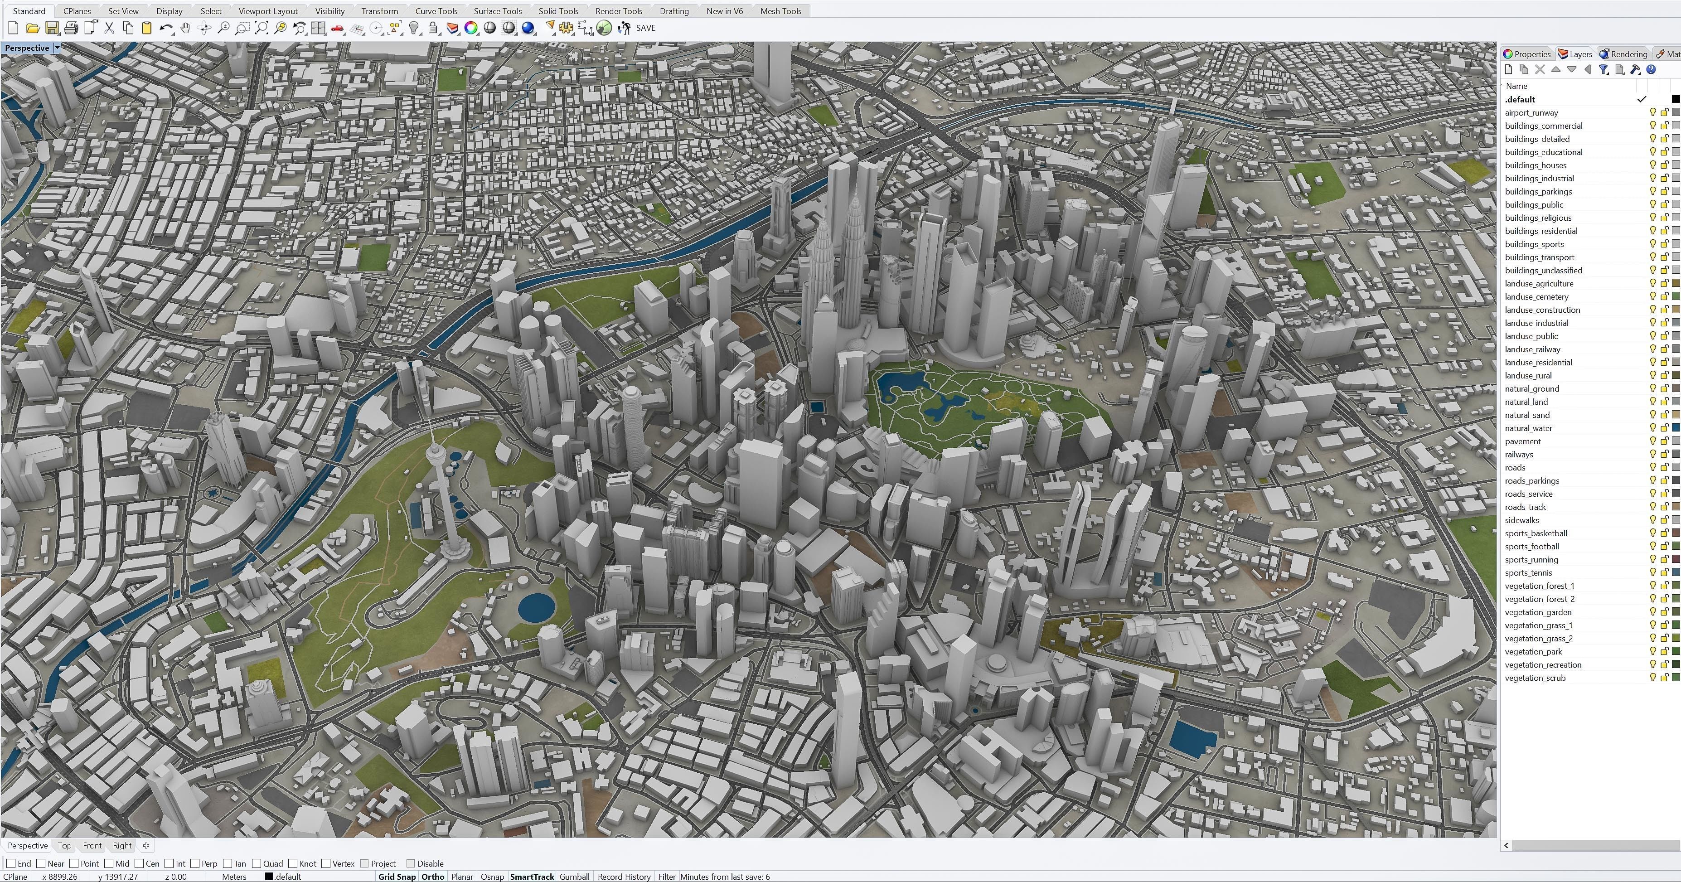This screenshot has height=882, width=1681.
Task: Open the Mesh Tools toolbar tab
Action: pos(780,11)
